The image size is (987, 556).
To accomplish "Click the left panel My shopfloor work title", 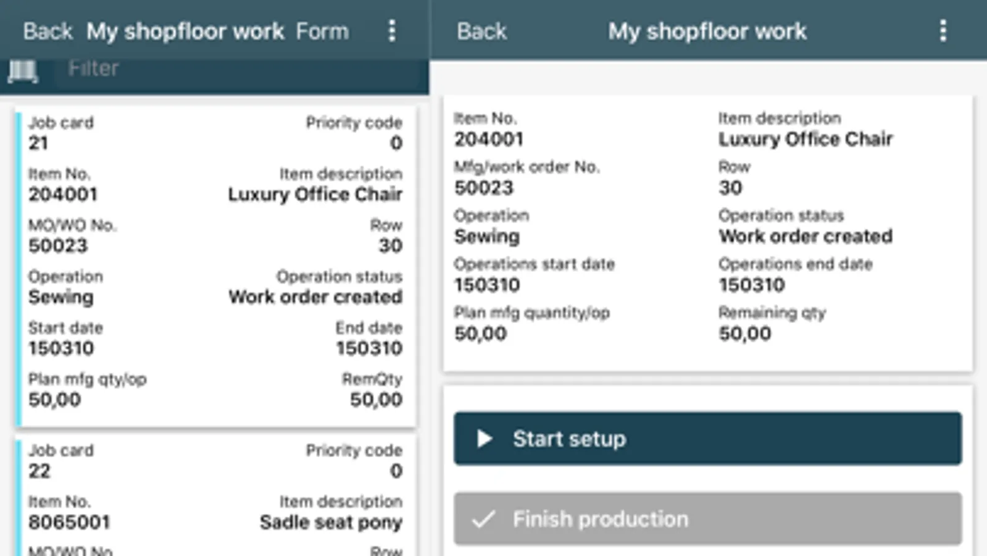I will pos(185,31).
